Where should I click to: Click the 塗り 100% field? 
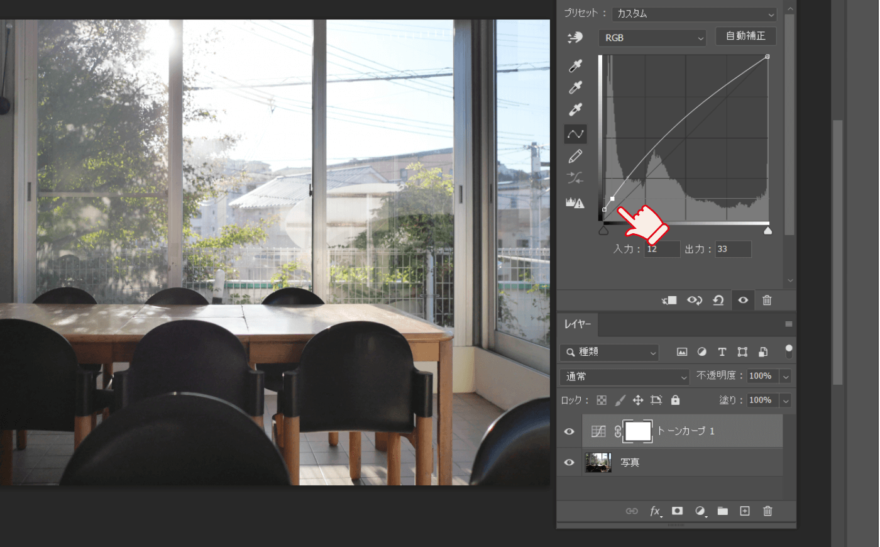(762, 400)
